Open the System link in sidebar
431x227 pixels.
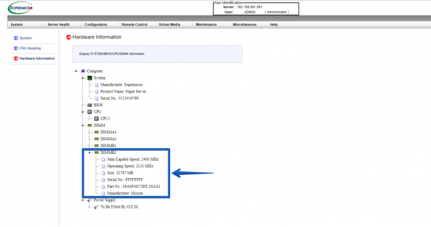[25, 38]
